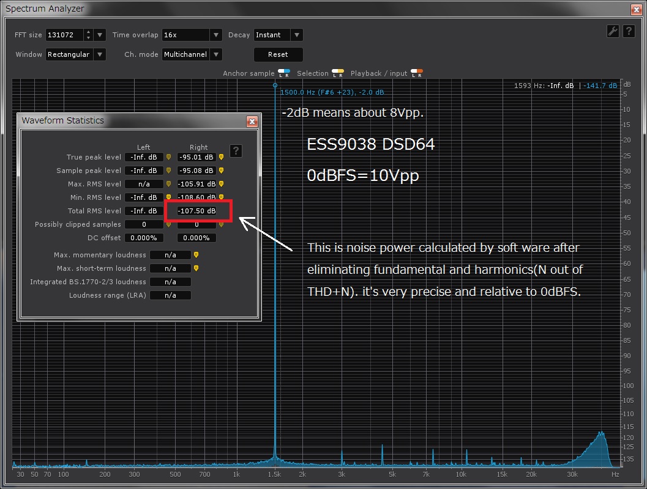
Task: Click the Sample peak level Right marker icon
Action: pyautogui.click(x=221, y=171)
